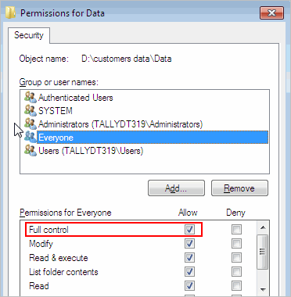The height and width of the screenshot is (297, 291).
Task: Uncheck Allow for Full control
Action: coord(189,230)
